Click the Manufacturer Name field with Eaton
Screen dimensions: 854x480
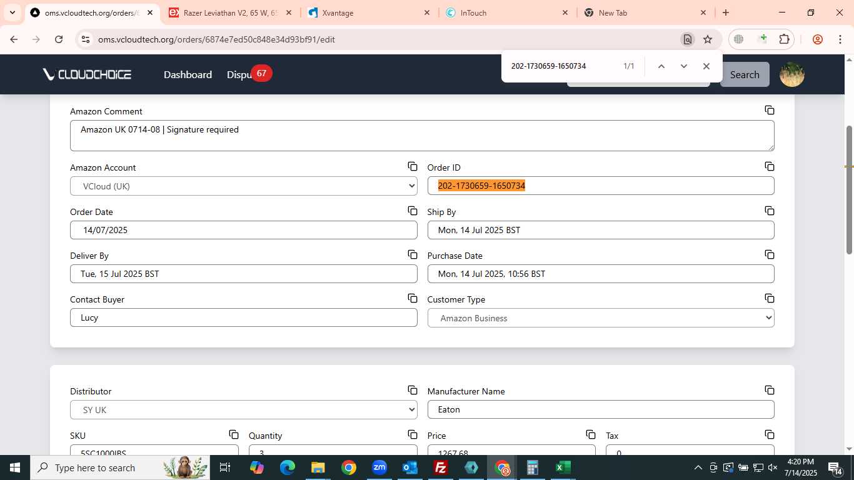(601, 409)
